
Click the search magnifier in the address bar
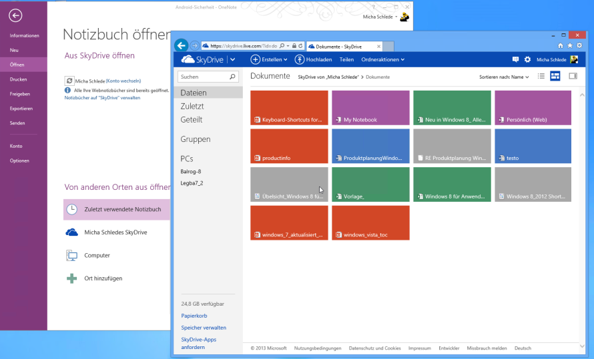[282, 46]
